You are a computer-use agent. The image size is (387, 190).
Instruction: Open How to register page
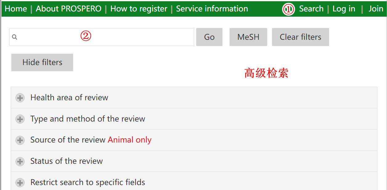tap(139, 9)
